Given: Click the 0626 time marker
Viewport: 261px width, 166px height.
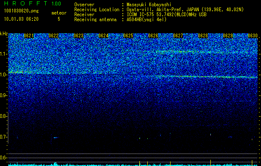Looking at the screenshot, I should click(x=153, y=36).
